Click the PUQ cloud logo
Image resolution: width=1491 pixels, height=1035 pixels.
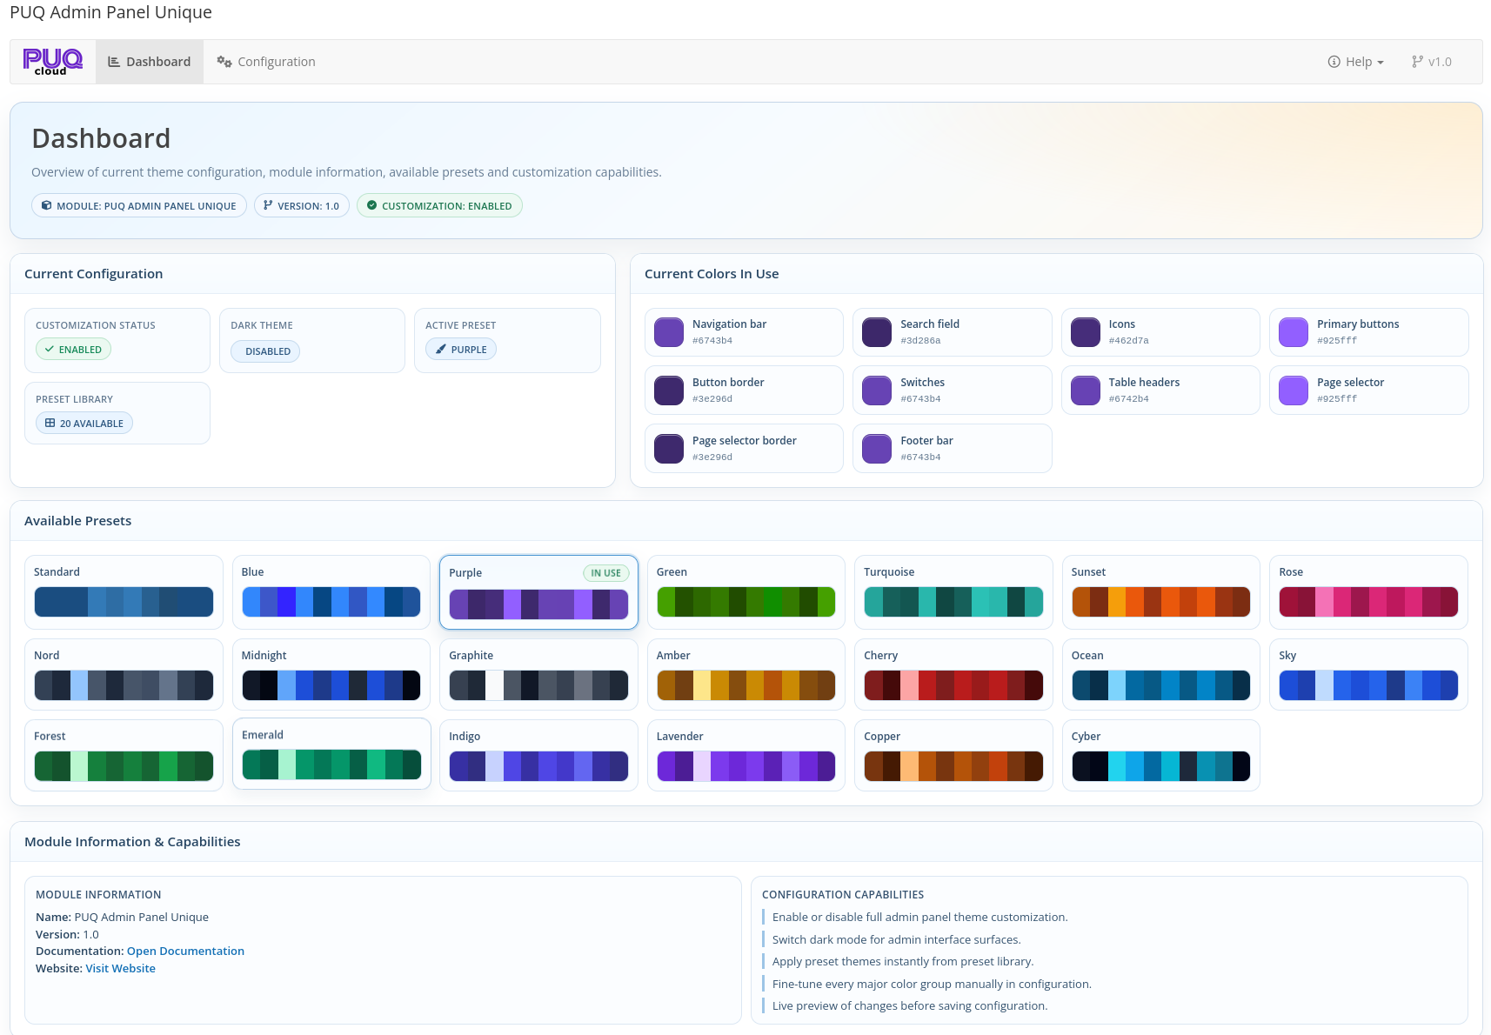point(52,62)
